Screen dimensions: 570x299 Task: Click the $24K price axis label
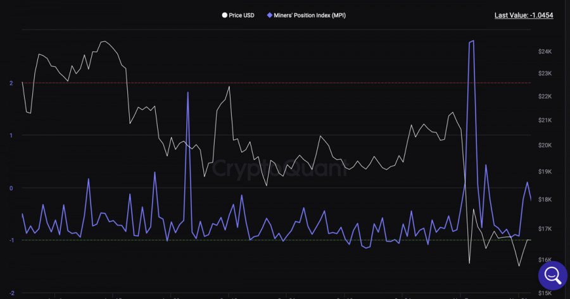pos(545,51)
